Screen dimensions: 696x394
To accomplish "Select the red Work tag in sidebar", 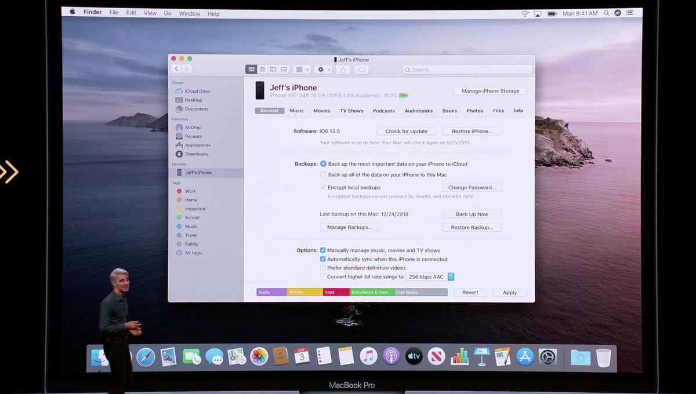I will click(x=190, y=191).
